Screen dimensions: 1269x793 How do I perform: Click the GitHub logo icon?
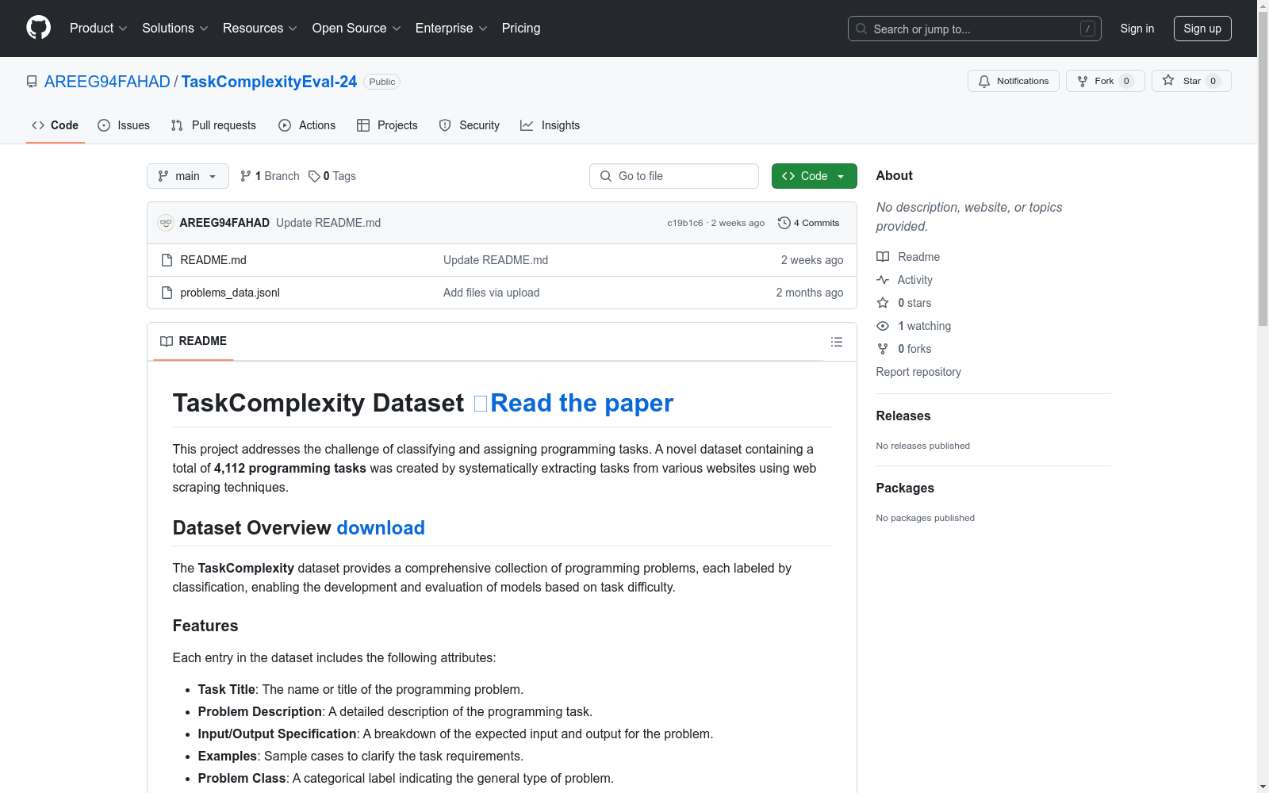point(38,28)
